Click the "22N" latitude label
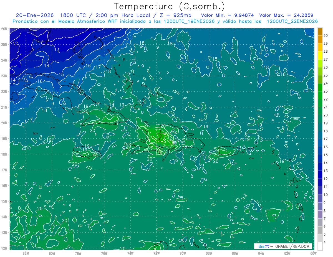333x257 pixels. point(4,91)
